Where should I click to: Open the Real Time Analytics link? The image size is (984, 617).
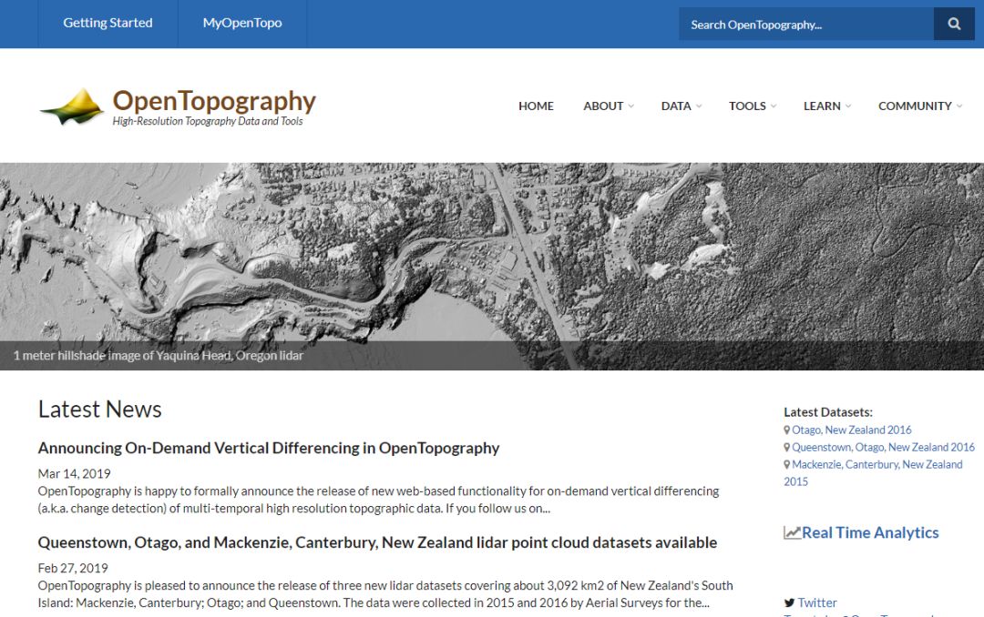[x=870, y=533]
